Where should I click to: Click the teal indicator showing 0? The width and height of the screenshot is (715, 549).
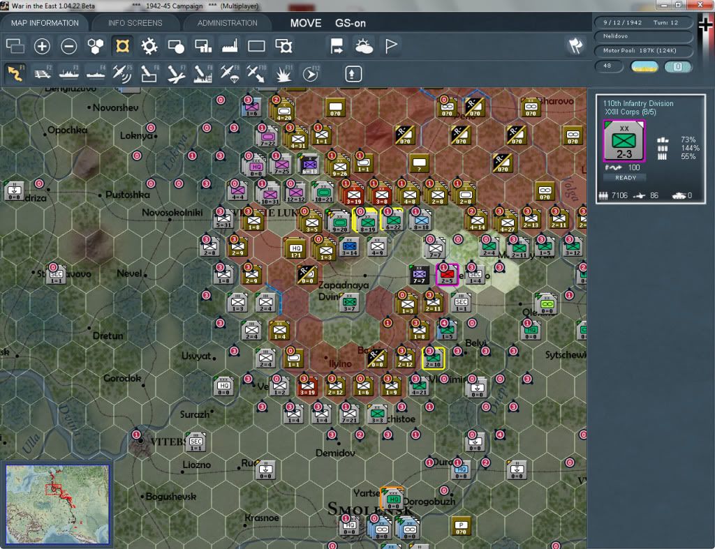coord(677,67)
